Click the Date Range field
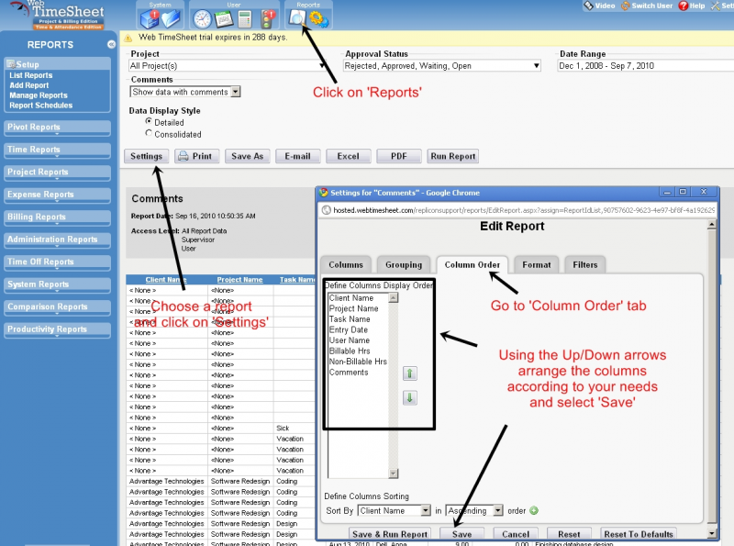Image resolution: width=734 pixels, height=546 pixels. tap(646, 66)
